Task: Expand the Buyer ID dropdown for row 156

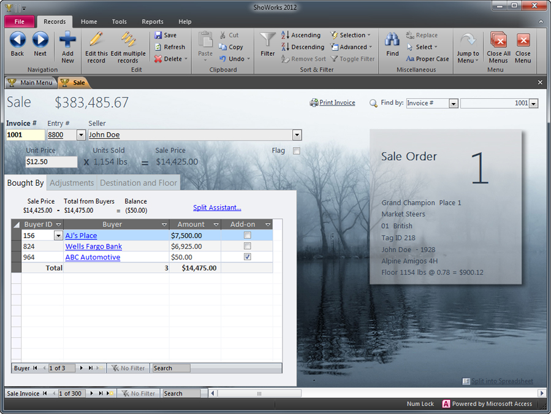Action: coord(58,235)
